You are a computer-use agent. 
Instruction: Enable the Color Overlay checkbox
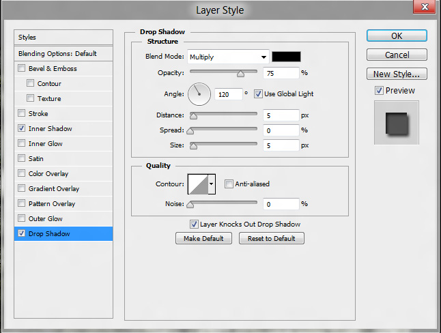coord(21,173)
